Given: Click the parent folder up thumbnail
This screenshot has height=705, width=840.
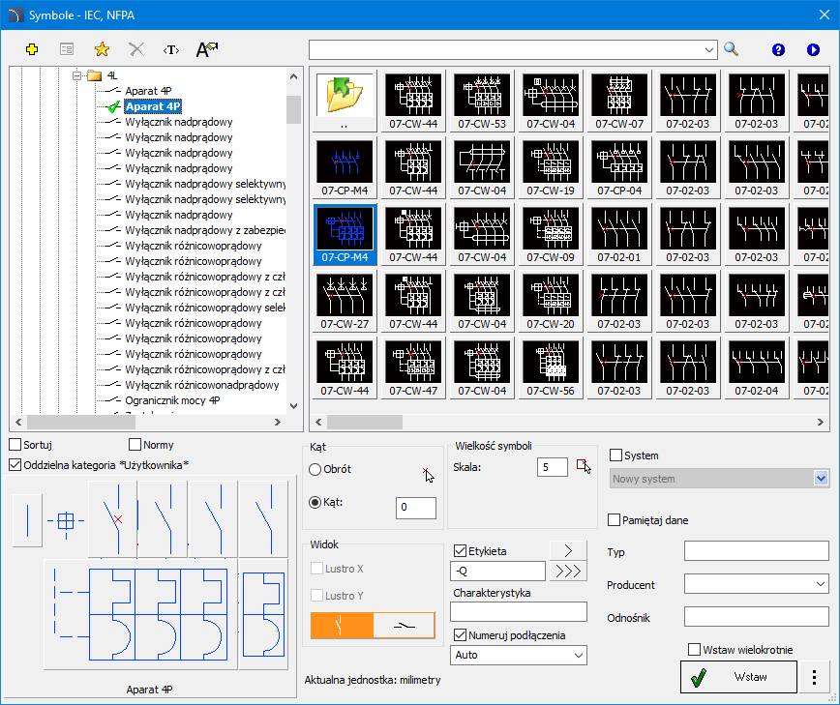Looking at the screenshot, I should [344, 101].
